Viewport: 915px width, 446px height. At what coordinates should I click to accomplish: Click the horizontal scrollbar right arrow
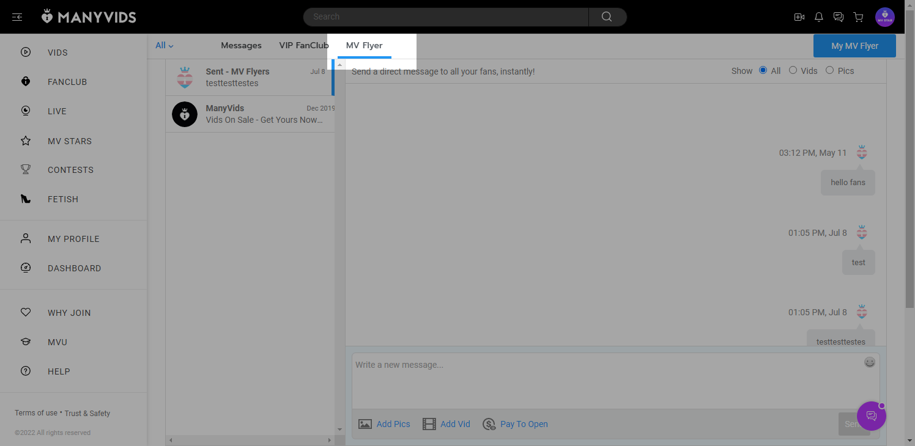[330, 440]
